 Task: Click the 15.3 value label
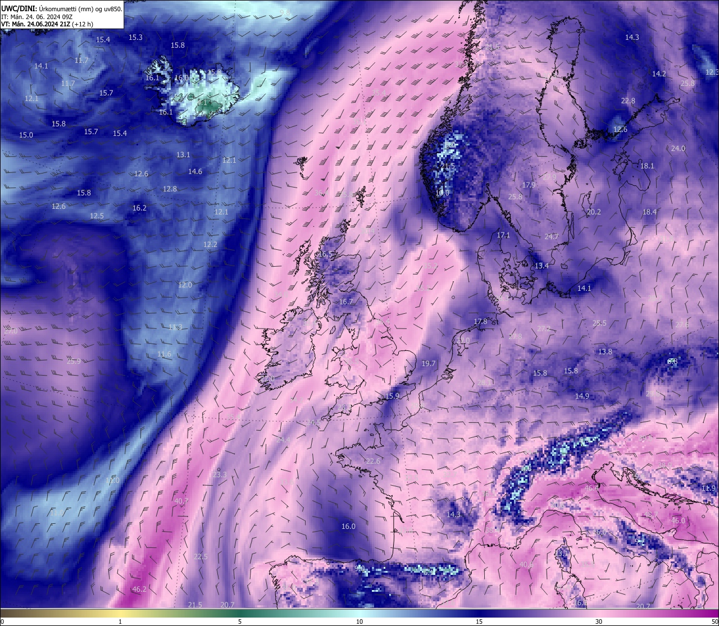pyautogui.click(x=135, y=38)
